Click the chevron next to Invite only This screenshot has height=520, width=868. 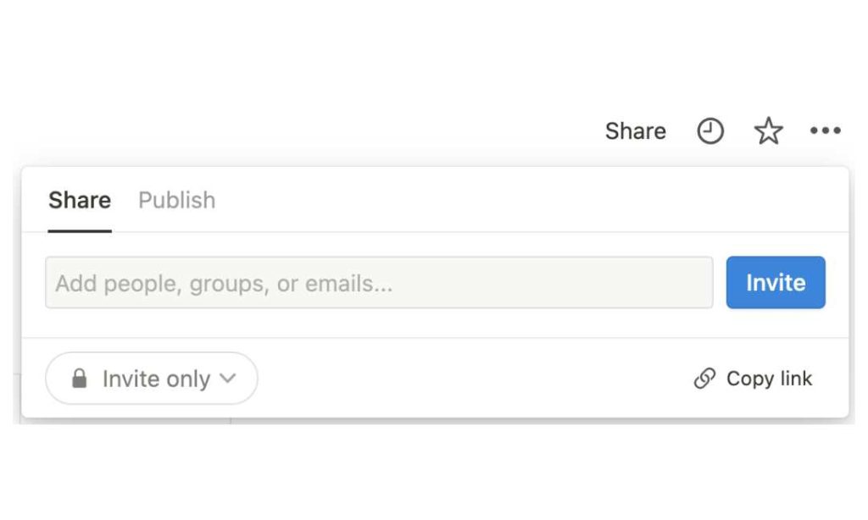click(227, 379)
